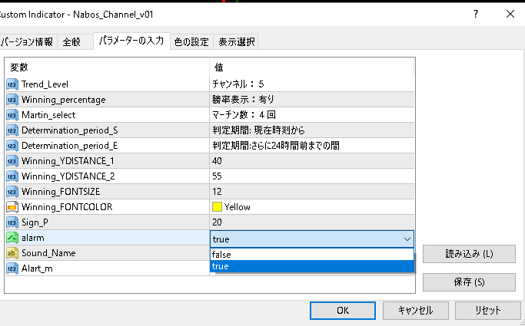Click Winning_YDISTANCE_2 value 55
The image size is (525, 326).
pos(217,176)
